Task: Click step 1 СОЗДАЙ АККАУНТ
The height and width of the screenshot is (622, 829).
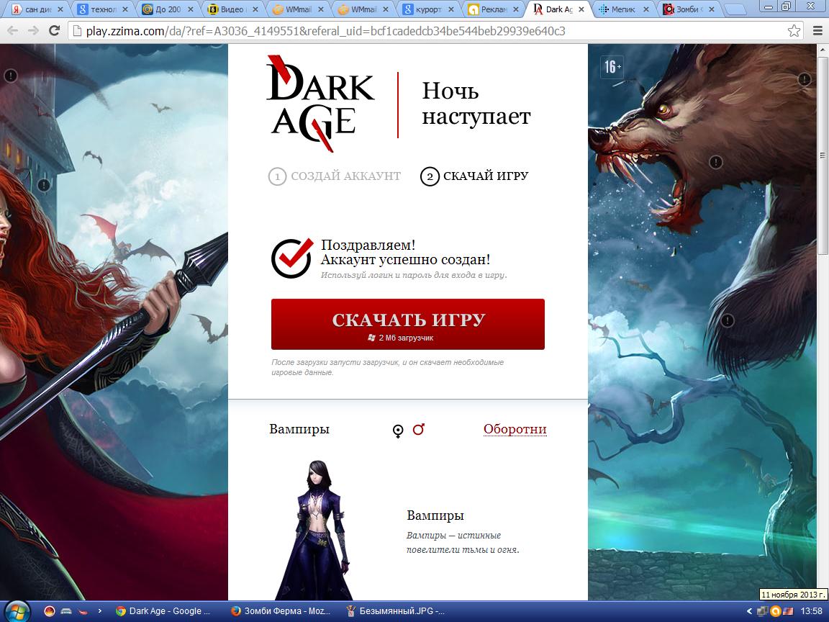Action: click(335, 176)
